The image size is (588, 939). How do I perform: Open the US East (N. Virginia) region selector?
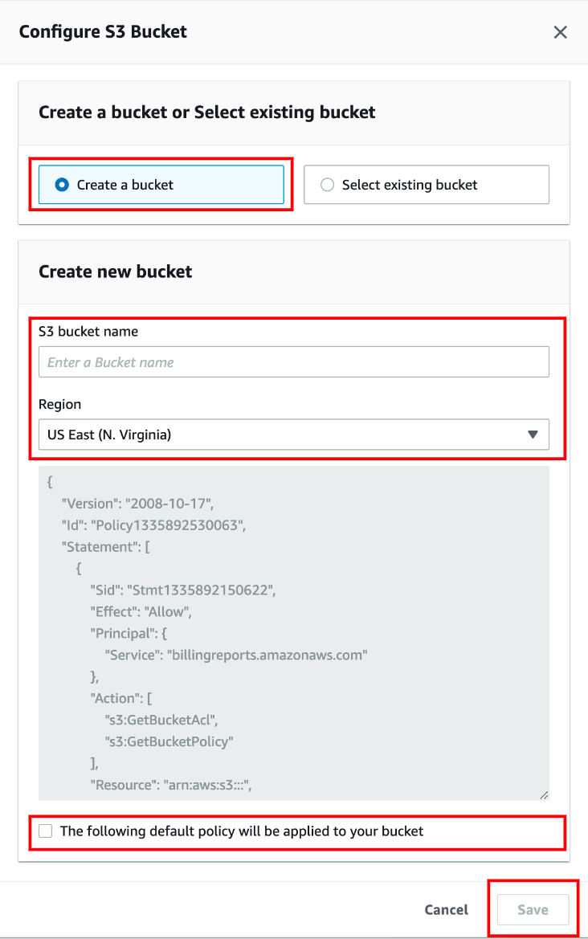pos(293,435)
